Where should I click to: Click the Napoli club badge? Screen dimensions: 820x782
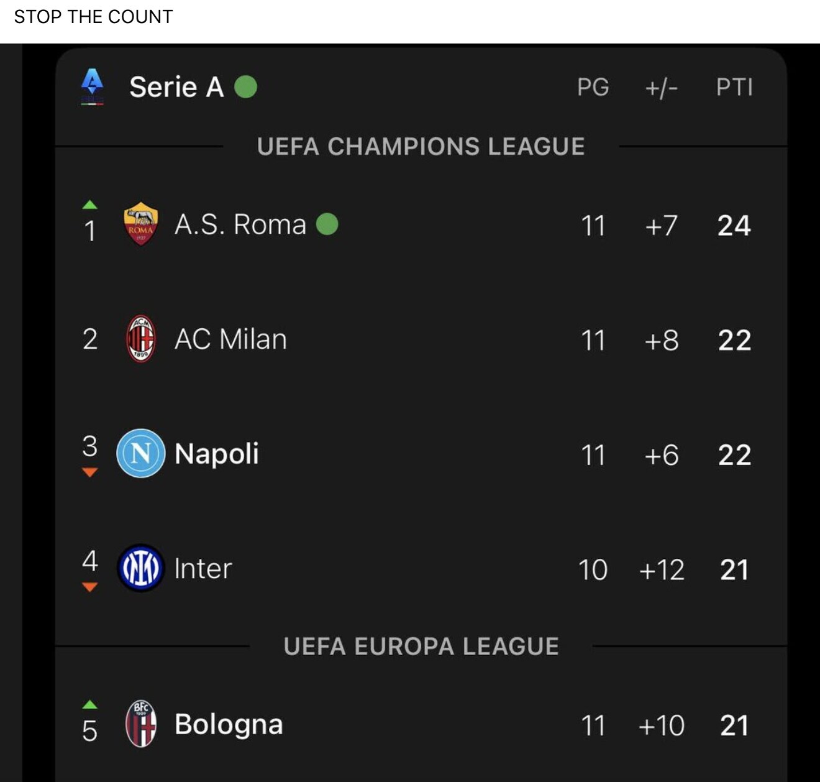coord(141,453)
